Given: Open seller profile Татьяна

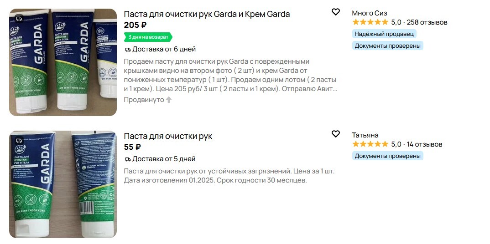Looking at the screenshot, I should coord(365,135).
